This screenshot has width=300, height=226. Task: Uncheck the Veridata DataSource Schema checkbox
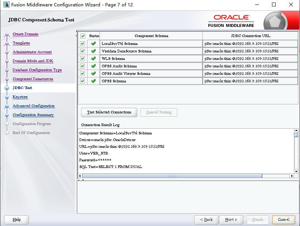(x=82, y=51)
